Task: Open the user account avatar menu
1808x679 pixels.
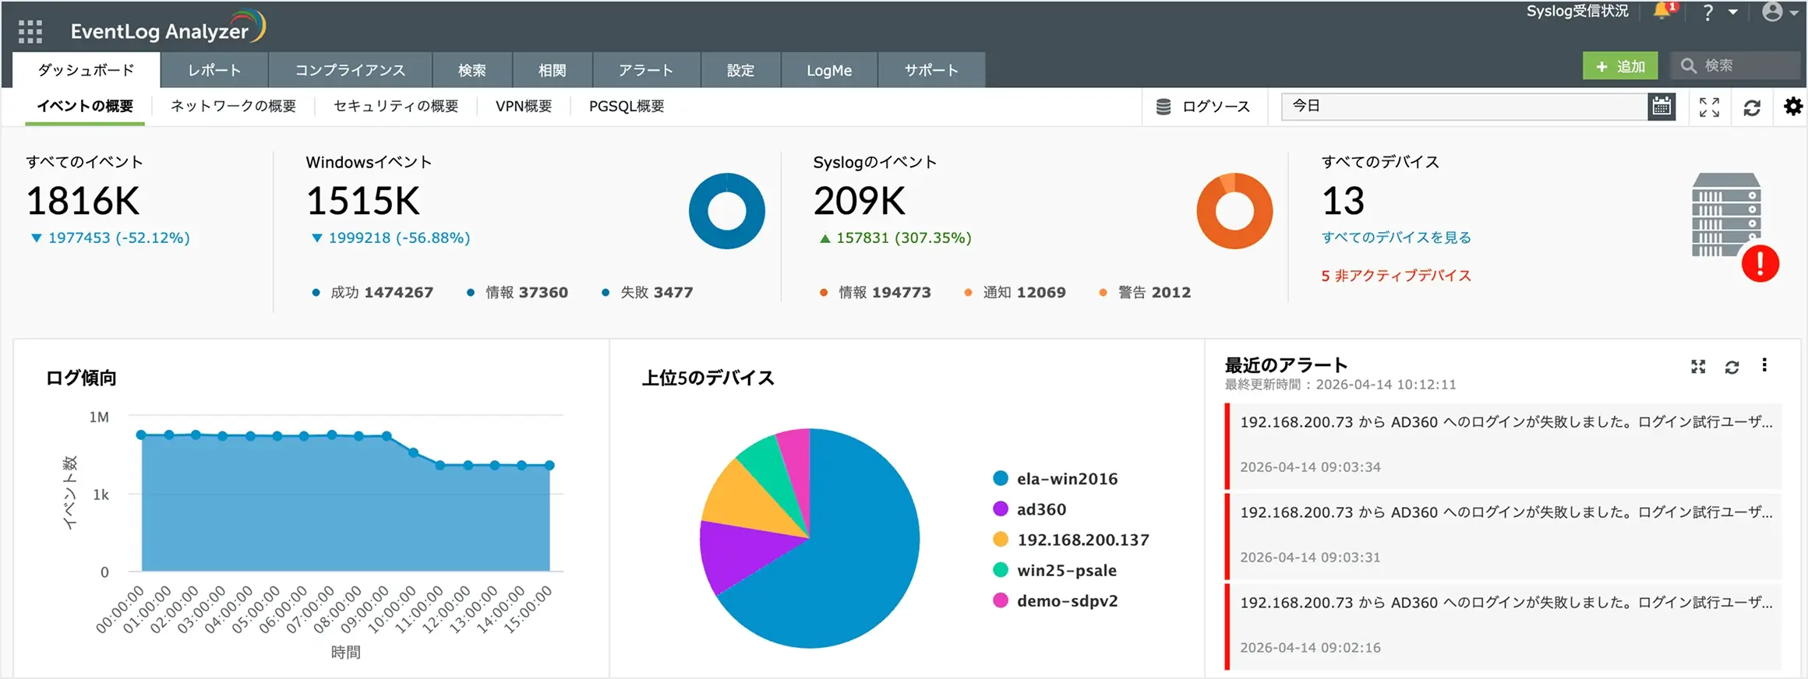Action: click(1773, 12)
